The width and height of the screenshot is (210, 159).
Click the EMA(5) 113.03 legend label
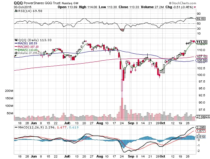click(28, 50)
